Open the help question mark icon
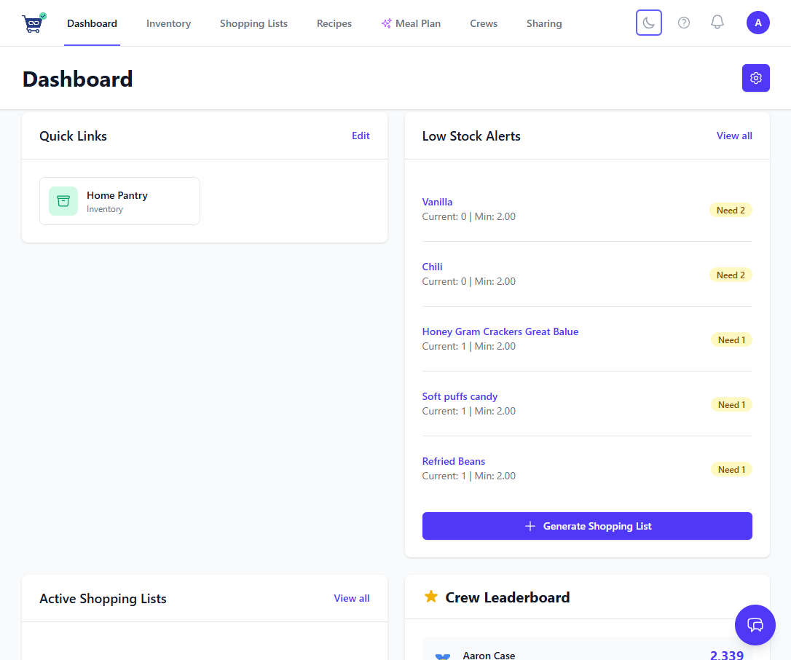 683,23
